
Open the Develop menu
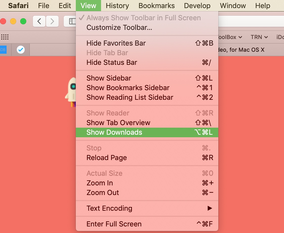click(x=197, y=6)
